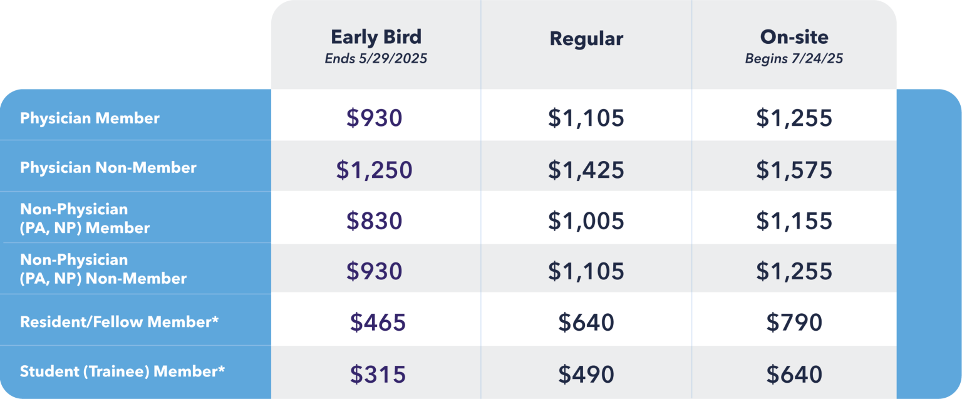Click the $465 Resident Early Bird price
The image size is (962, 399).
378,323
